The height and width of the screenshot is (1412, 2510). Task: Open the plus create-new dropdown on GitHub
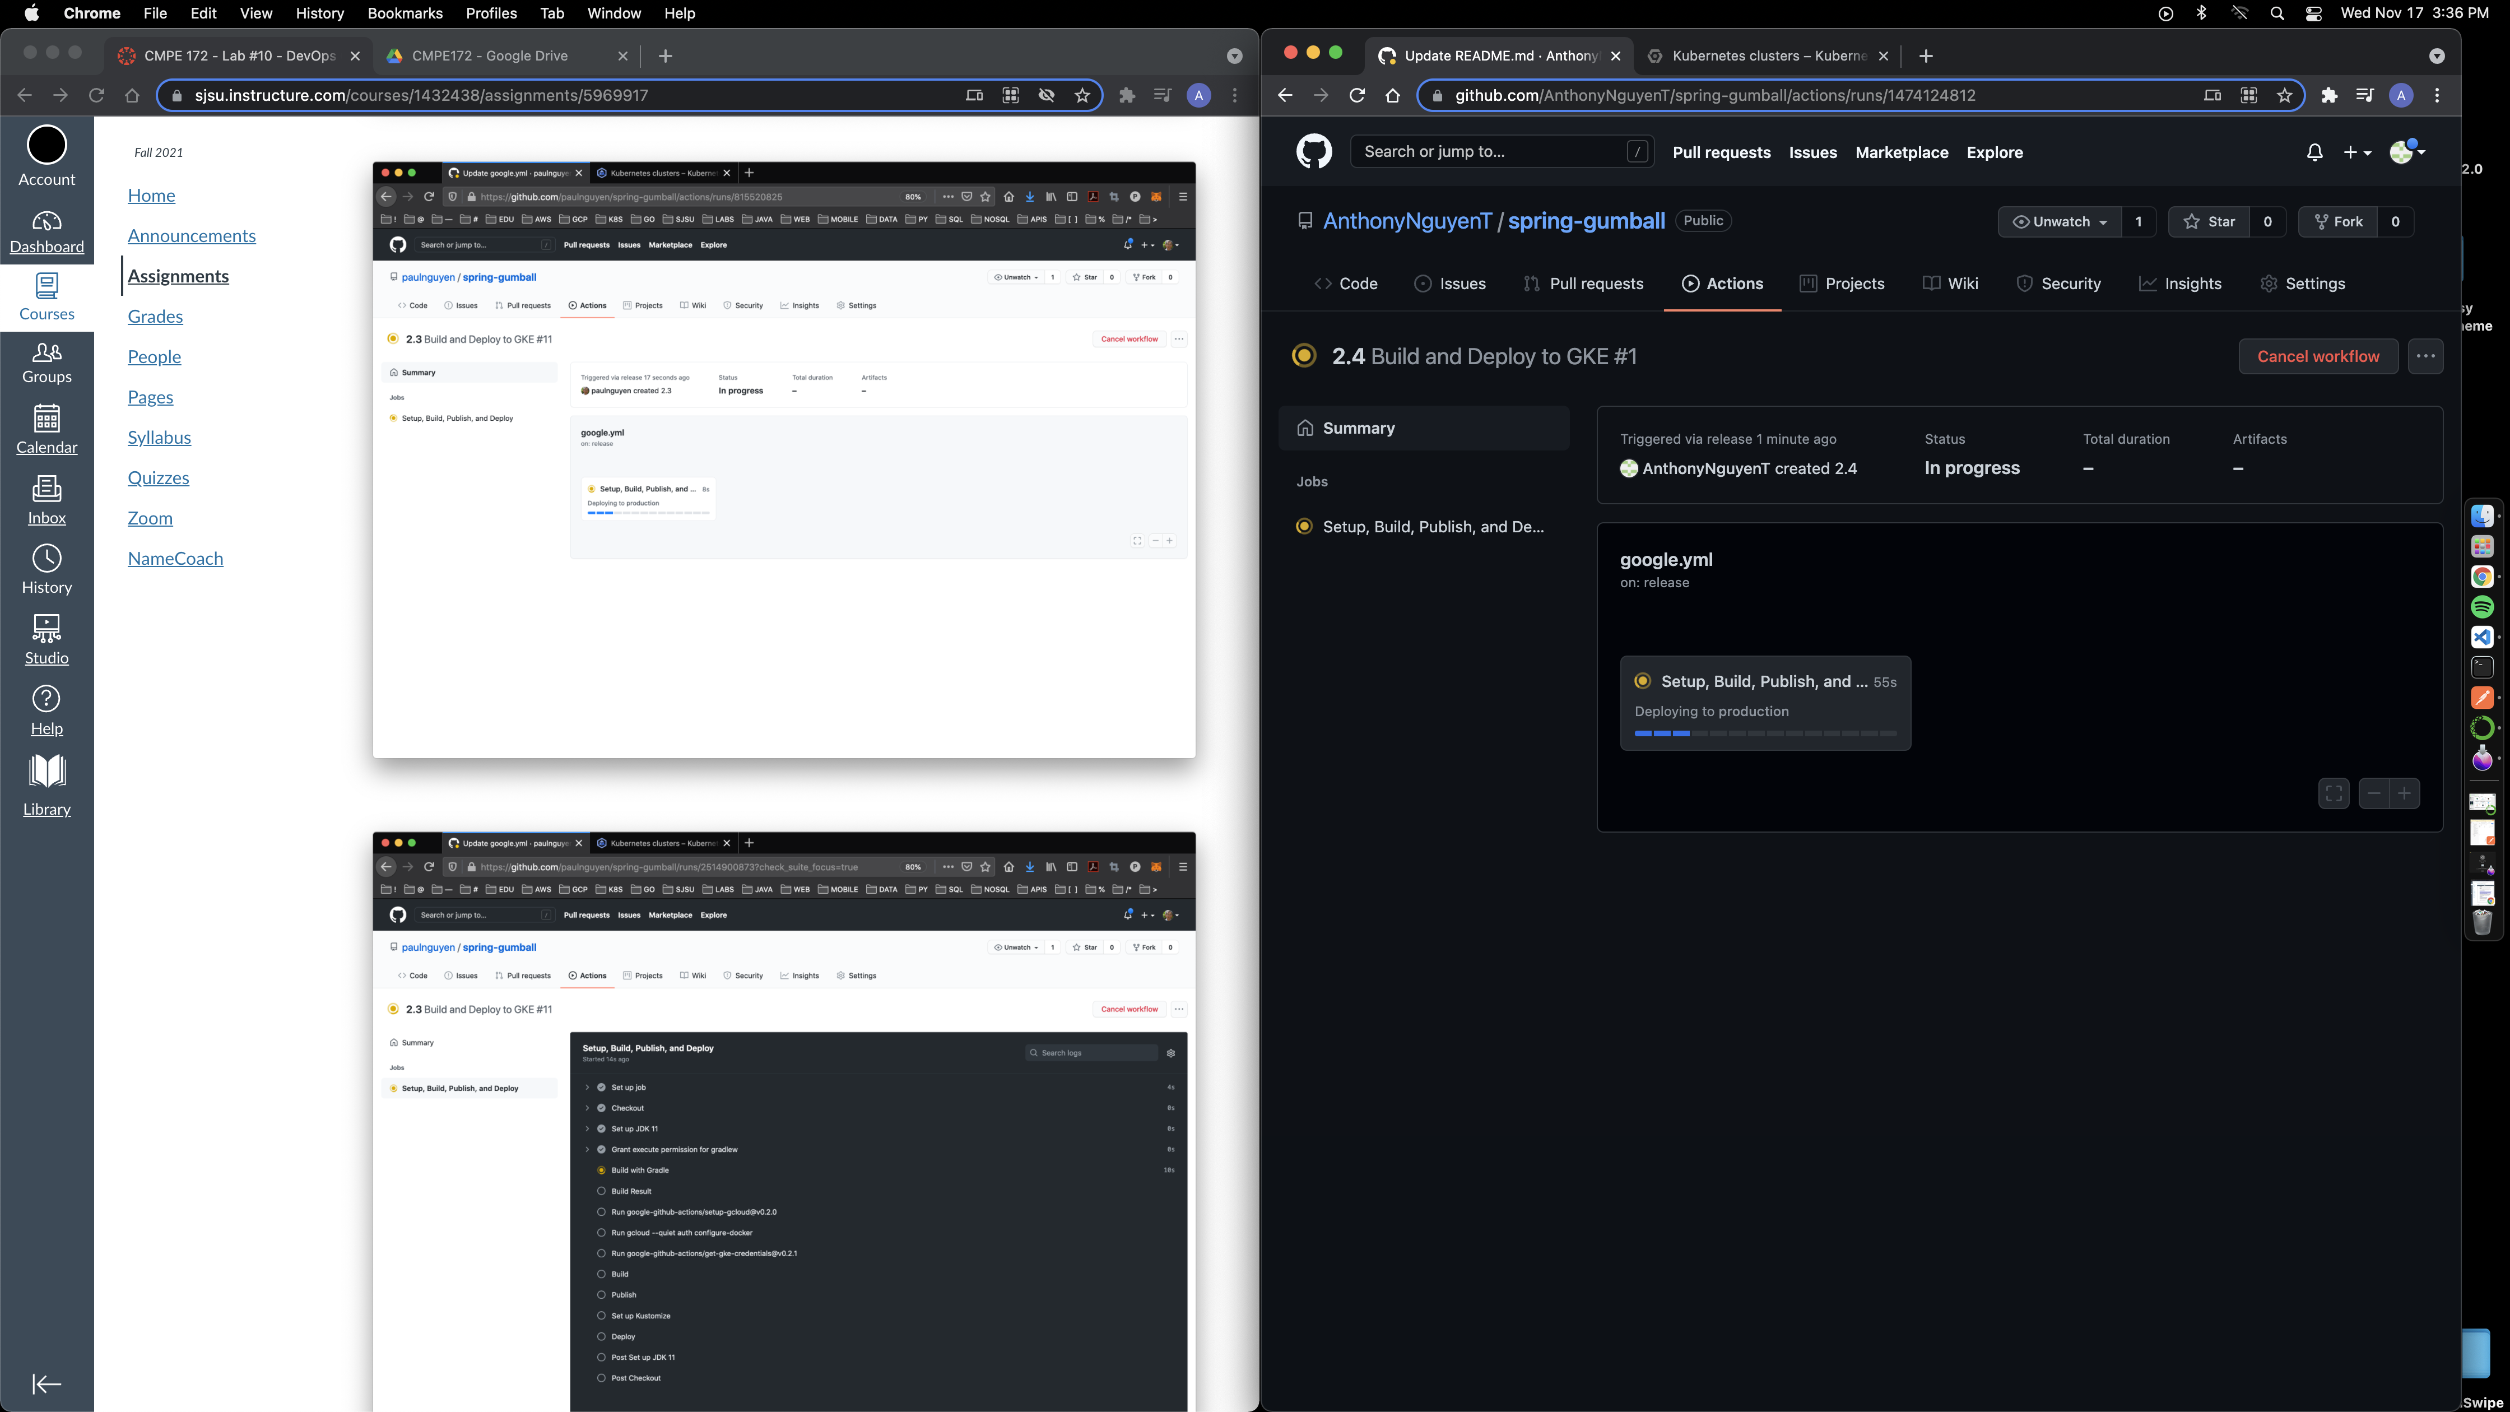(x=2357, y=152)
